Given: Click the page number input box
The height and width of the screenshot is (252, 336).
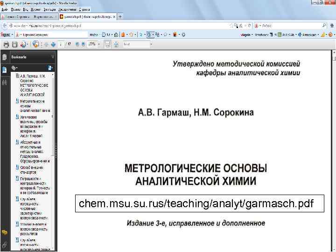Looking at the screenshot, I should pos(61,44).
